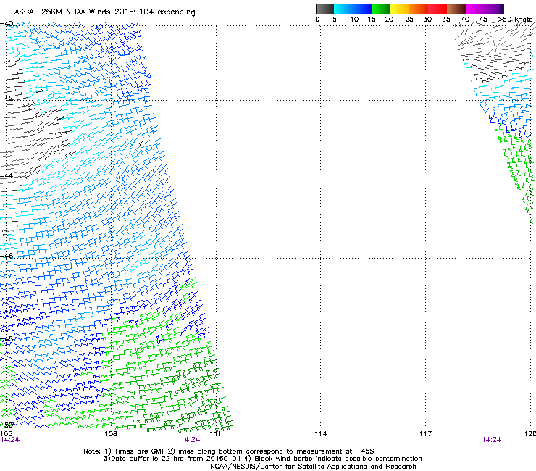The height and width of the screenshot is (471, 536).
Task: Click the '>50 knots' color bar label
Action: pyautogui.click(x=515, y=20)
